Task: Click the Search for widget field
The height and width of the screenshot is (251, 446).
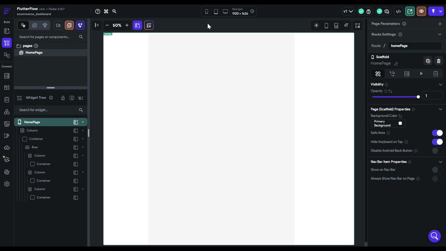Action: (x=51, y=110)
